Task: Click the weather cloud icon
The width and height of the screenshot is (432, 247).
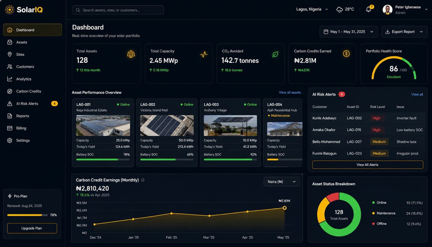Action: click(340, 10)
